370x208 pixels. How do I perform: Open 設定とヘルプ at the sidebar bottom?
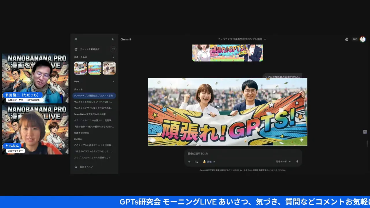pos(86,167)
